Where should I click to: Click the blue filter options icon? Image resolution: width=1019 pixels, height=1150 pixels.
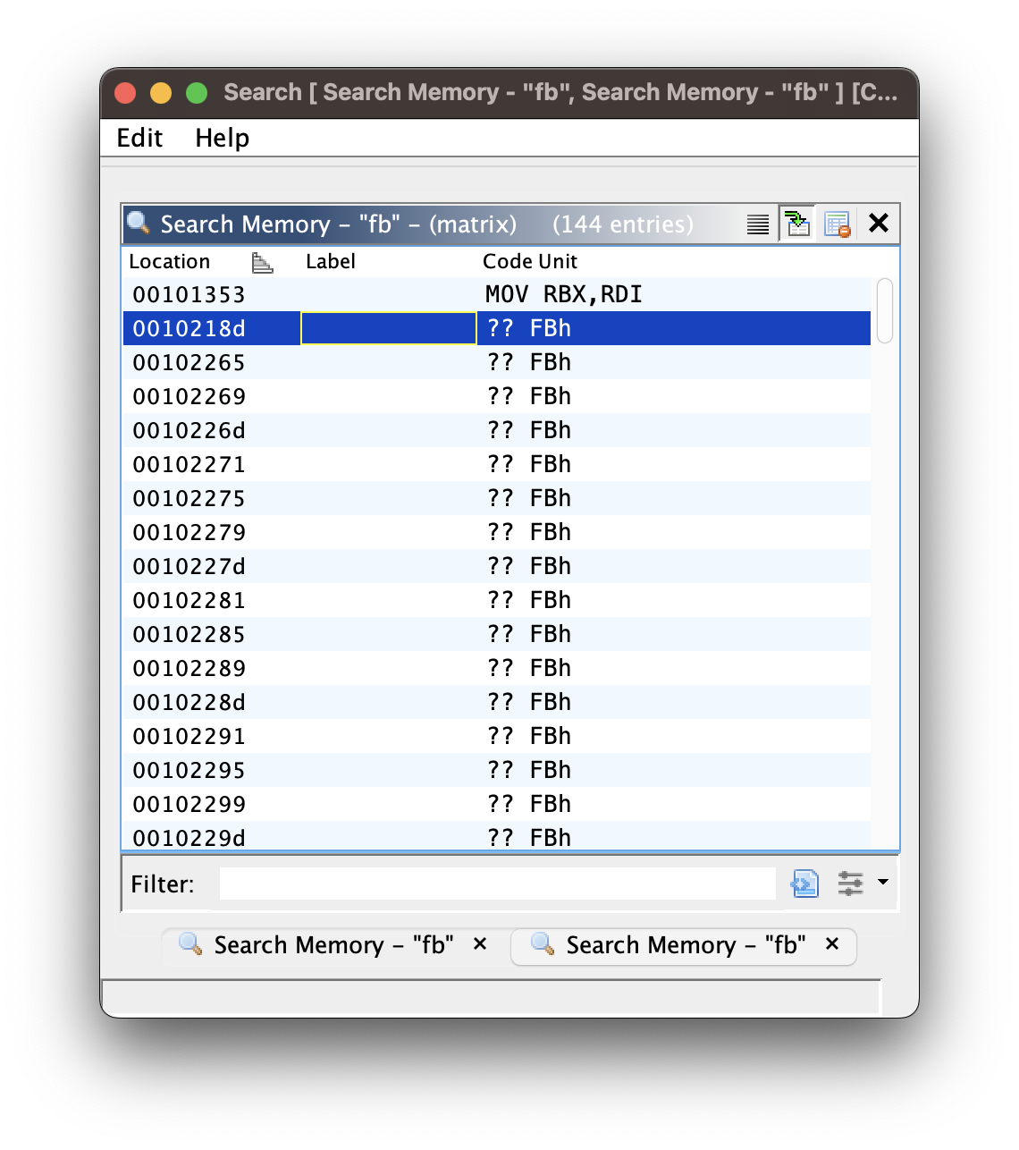804,884
